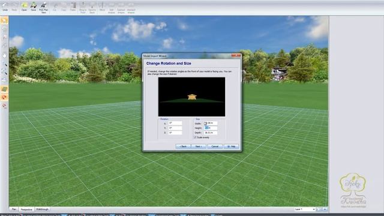Switch to the Perspective view tab

(x=26, y=209)
